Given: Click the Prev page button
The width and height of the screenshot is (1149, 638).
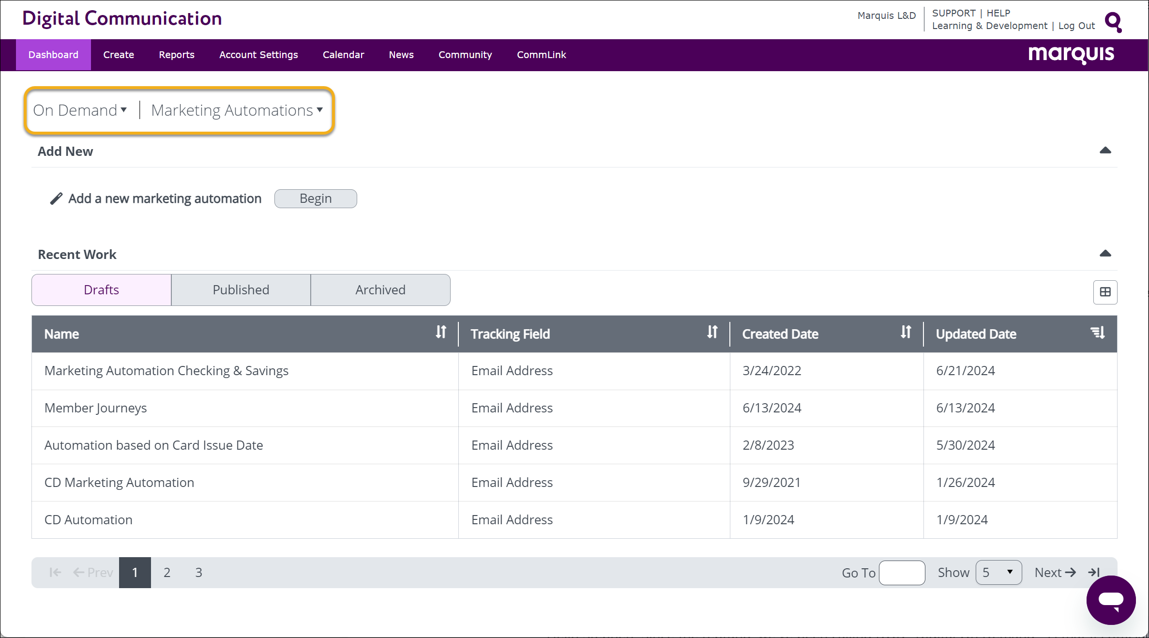Looking at the screenshot, I should (x=93, y=573).
